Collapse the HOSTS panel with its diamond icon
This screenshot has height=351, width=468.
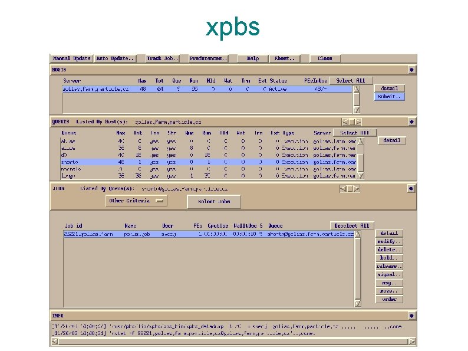click(411, 70)
